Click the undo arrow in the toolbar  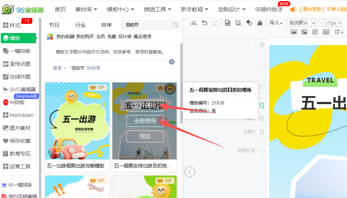pos(205,23)
